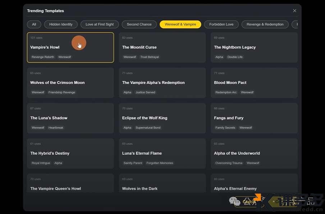Open Love at First Sight category
Image resolution: width=325 pixels, height=214 pixels.
point(100,24)
